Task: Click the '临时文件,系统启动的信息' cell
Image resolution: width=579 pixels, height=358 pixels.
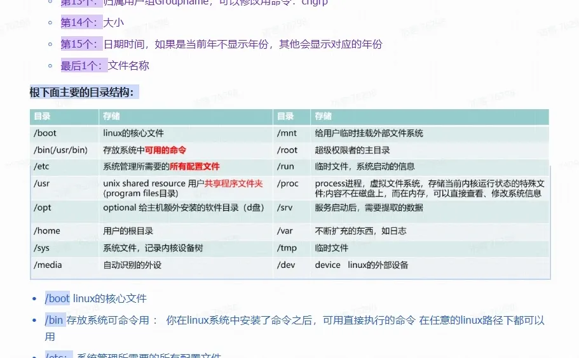Action: [x=430, y=167]
